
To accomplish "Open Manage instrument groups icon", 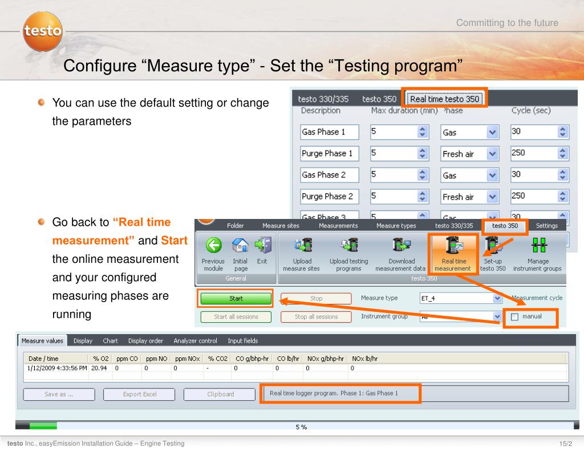I will coord(539,245).
